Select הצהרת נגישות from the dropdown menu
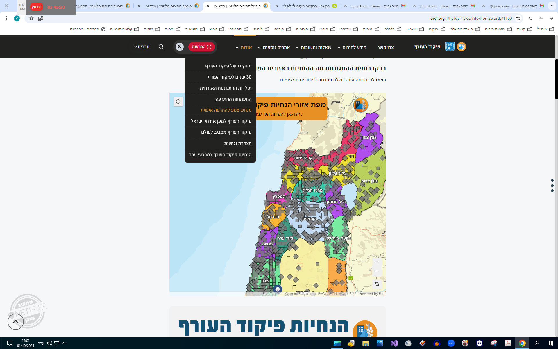Image resolution: width=558 pixels, height=349 pixels. (237, 143)
